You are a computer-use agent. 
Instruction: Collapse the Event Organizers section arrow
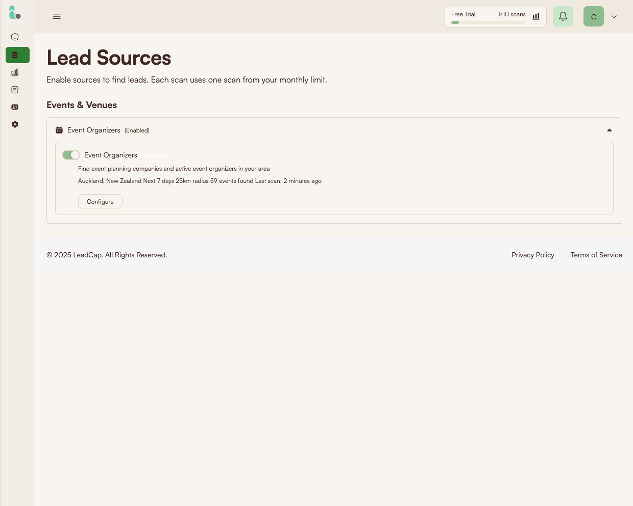pos(610,130)
